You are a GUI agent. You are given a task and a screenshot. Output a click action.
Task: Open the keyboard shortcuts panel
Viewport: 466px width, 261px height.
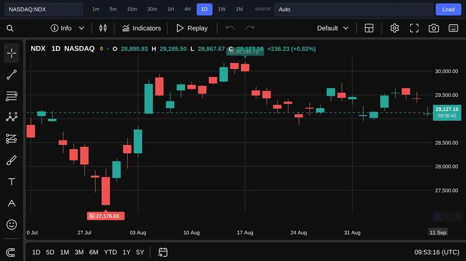pyautogui.click(x=453, y=28)
